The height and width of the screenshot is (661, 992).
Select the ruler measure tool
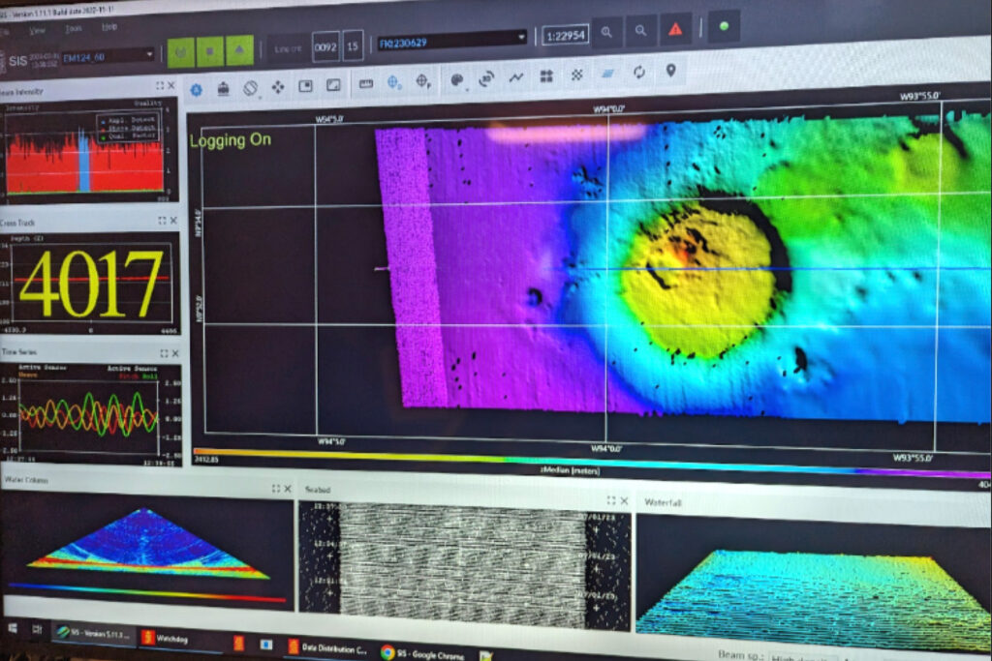[x=366, y=84]
